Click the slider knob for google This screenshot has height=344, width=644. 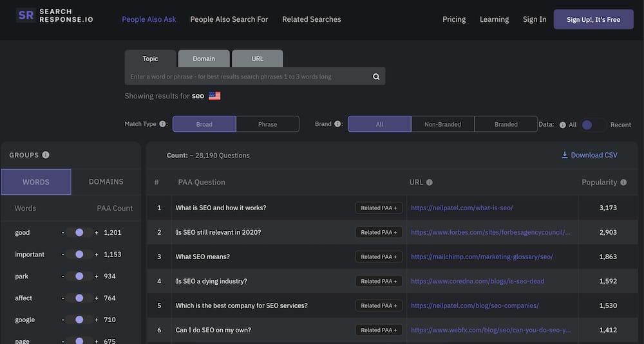pos(79,320)
